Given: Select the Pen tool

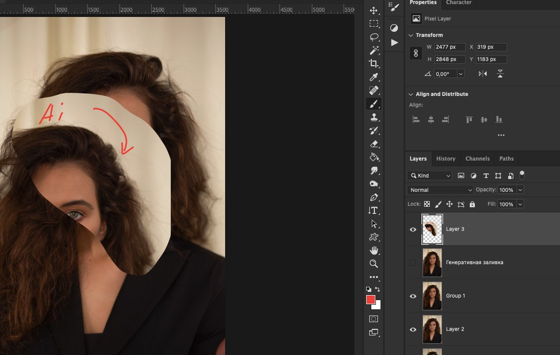Looking at the screenshot, I should tap(374, 197).
